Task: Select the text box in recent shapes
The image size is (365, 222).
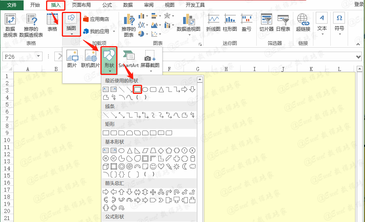Action: coord(106,90)
